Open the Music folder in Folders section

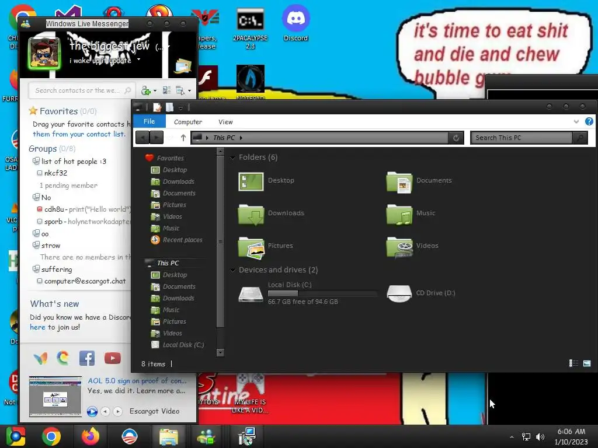pyautogui.click(x=411, y=213)
